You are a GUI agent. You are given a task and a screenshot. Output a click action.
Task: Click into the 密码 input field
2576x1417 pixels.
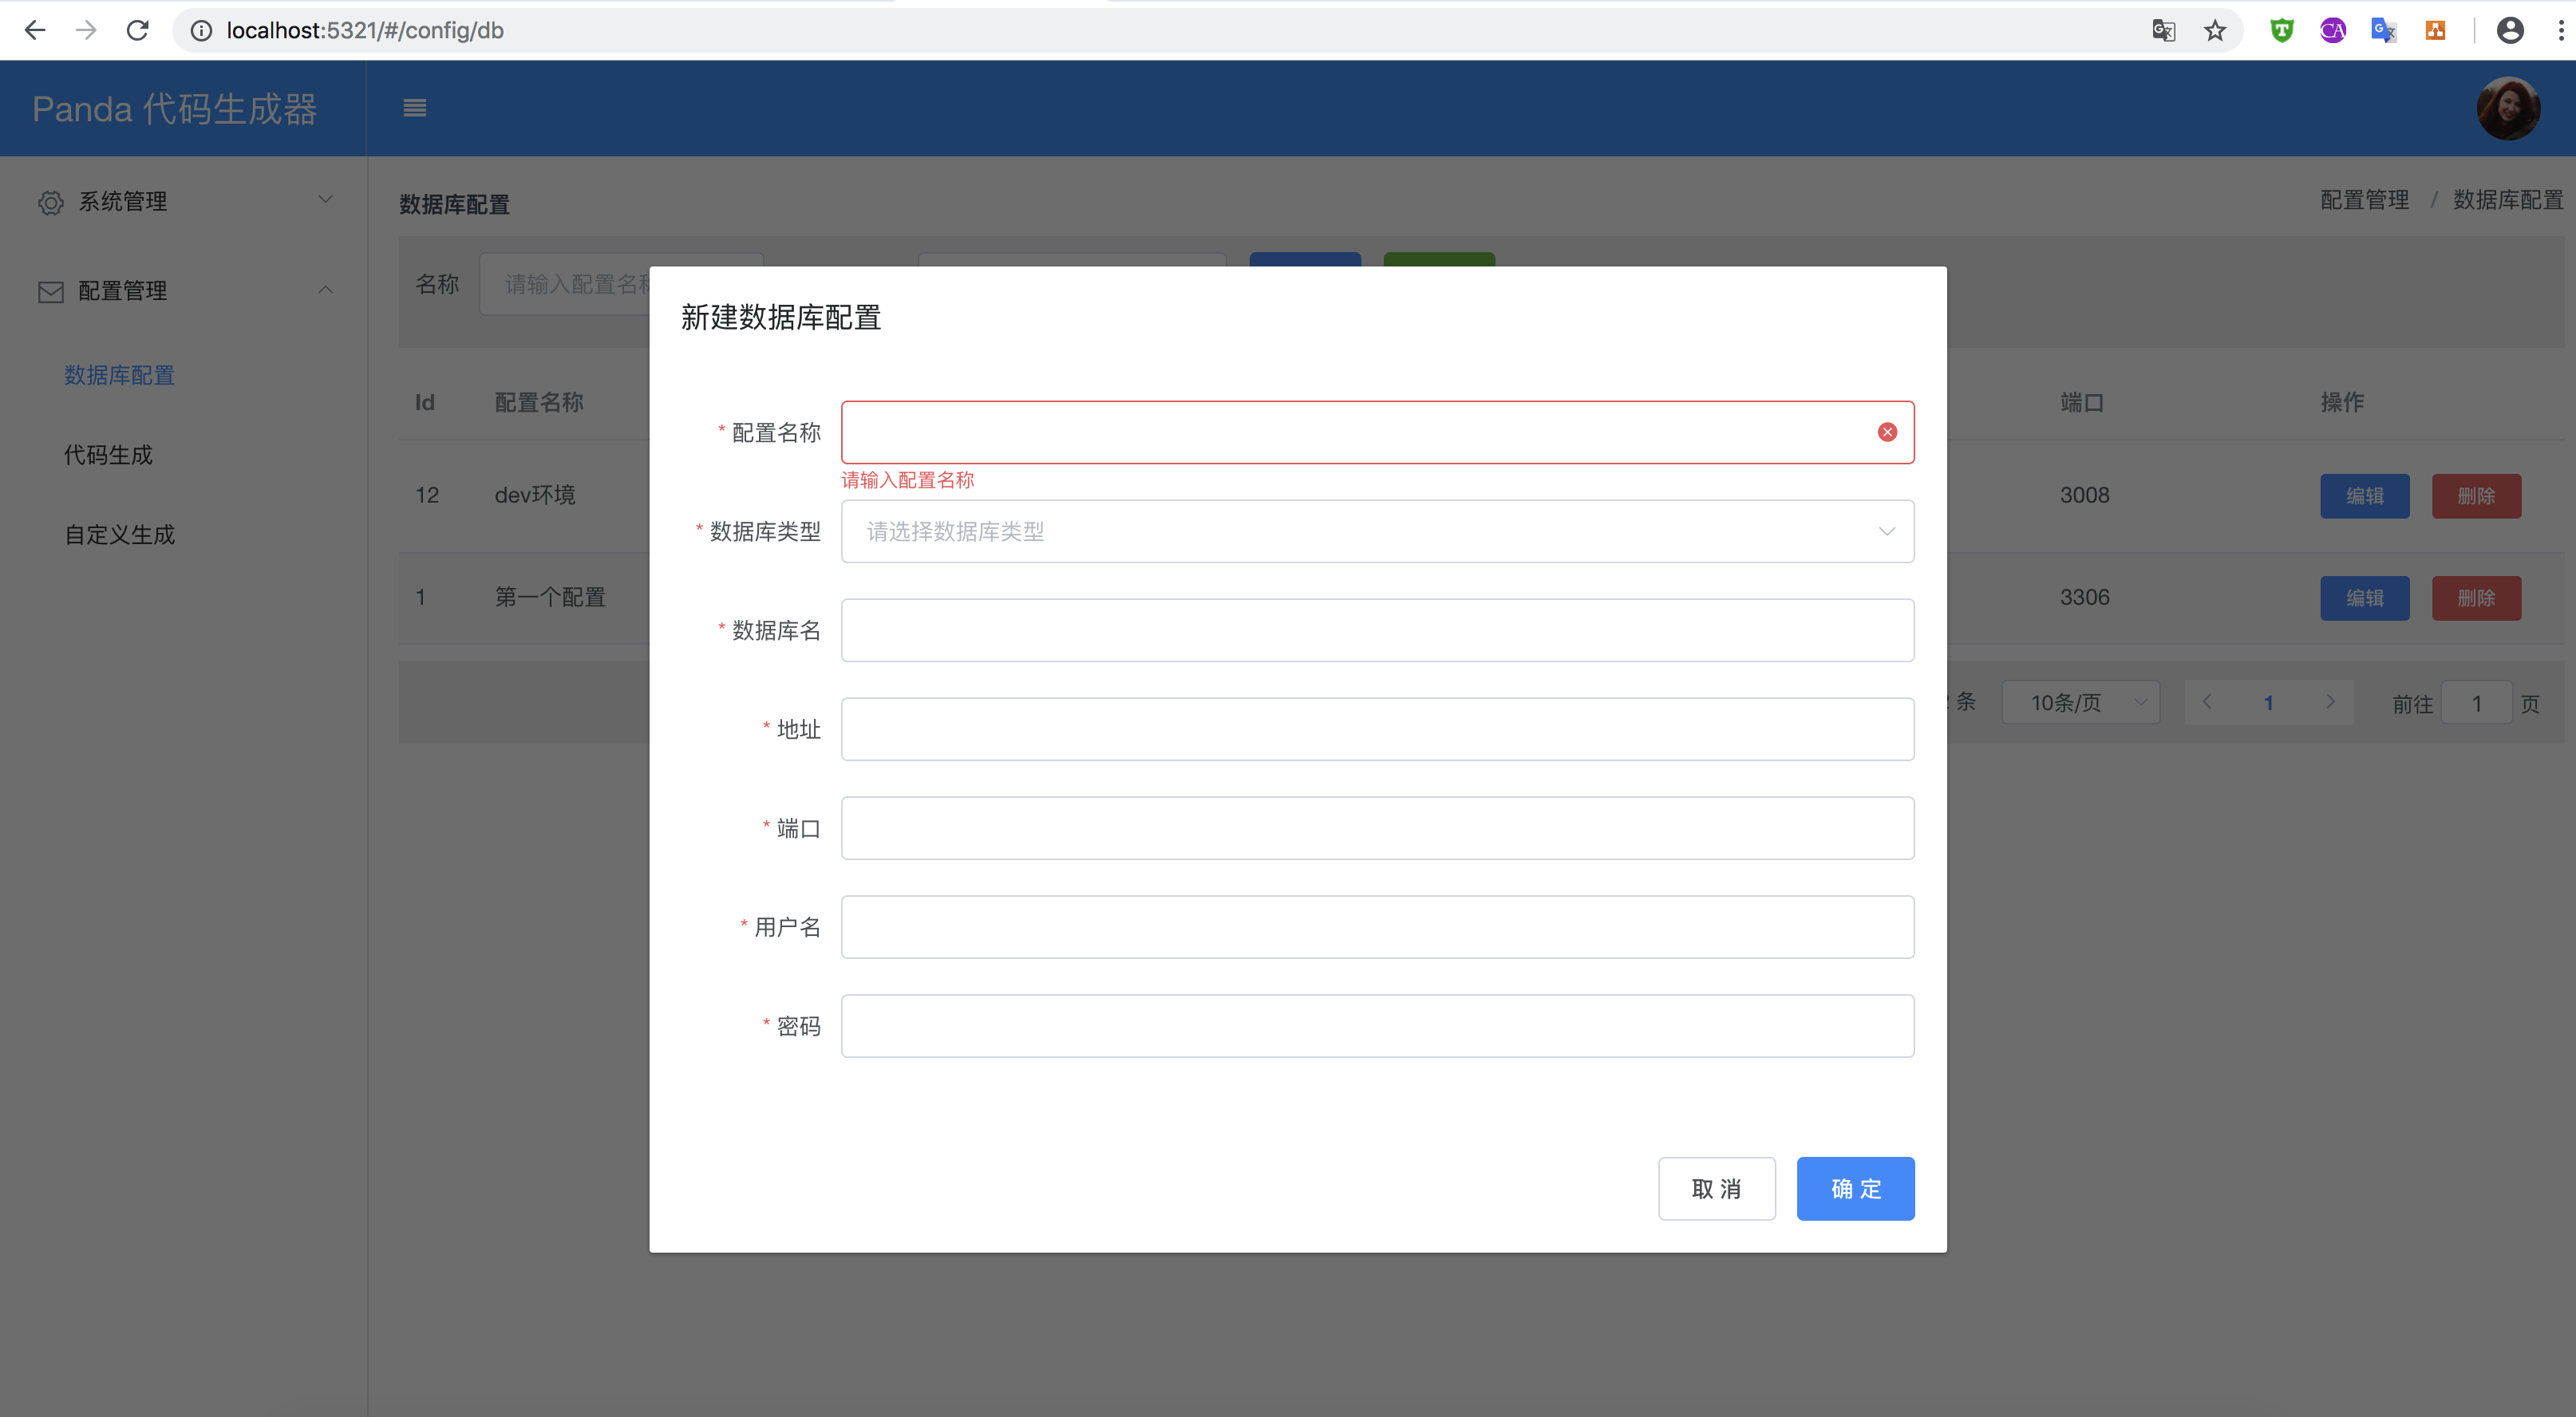1376,1026
